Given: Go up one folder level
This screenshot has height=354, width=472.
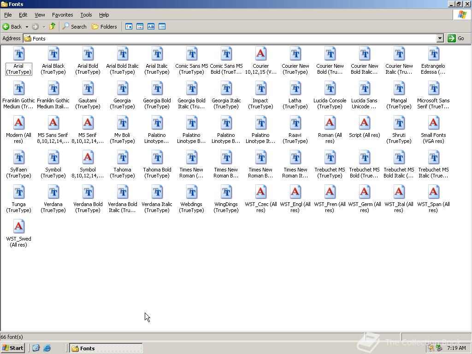Looking at the screenshot, I should coord(53,26).
